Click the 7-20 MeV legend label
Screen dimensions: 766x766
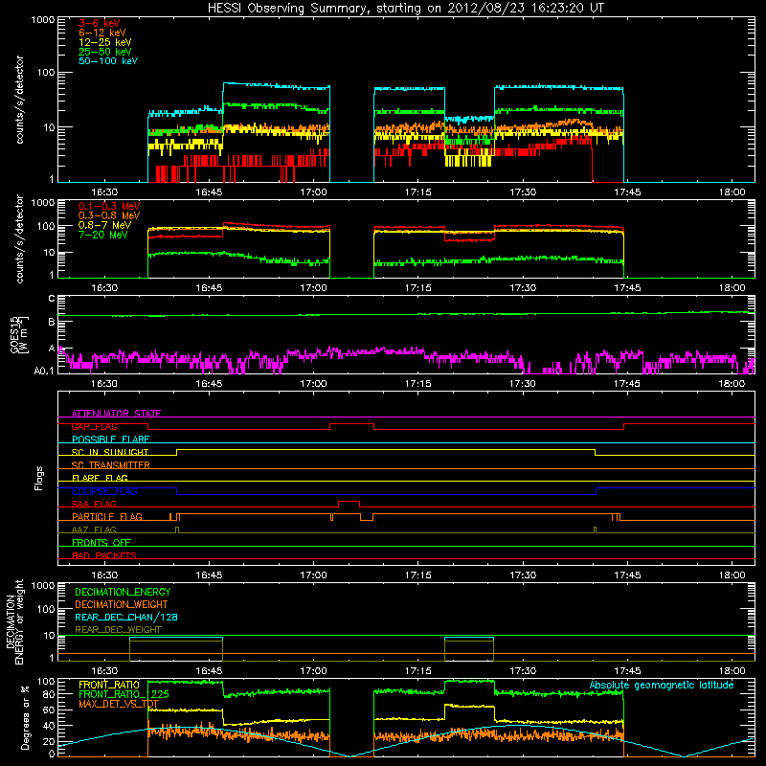[x=103, y=235]
